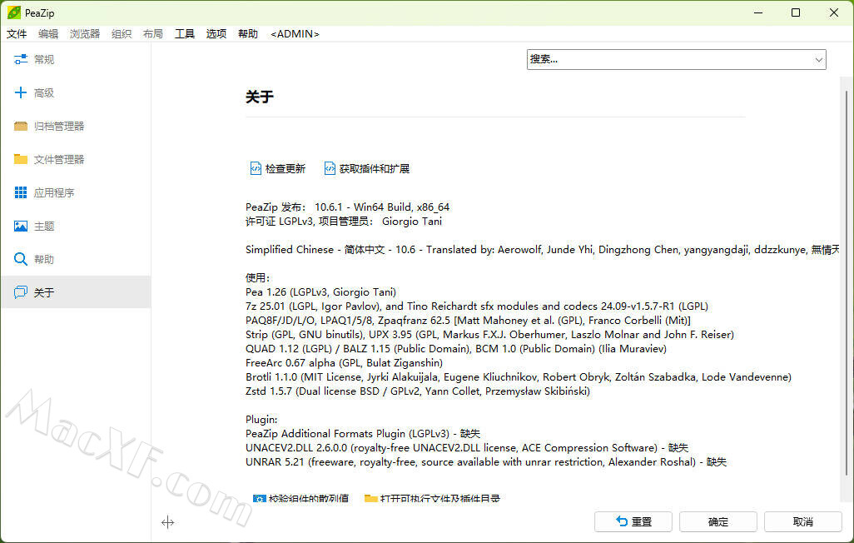This screenshot has height=543, width=854.
Task: Open the 选项 menu
Action: tap(216, 34)
